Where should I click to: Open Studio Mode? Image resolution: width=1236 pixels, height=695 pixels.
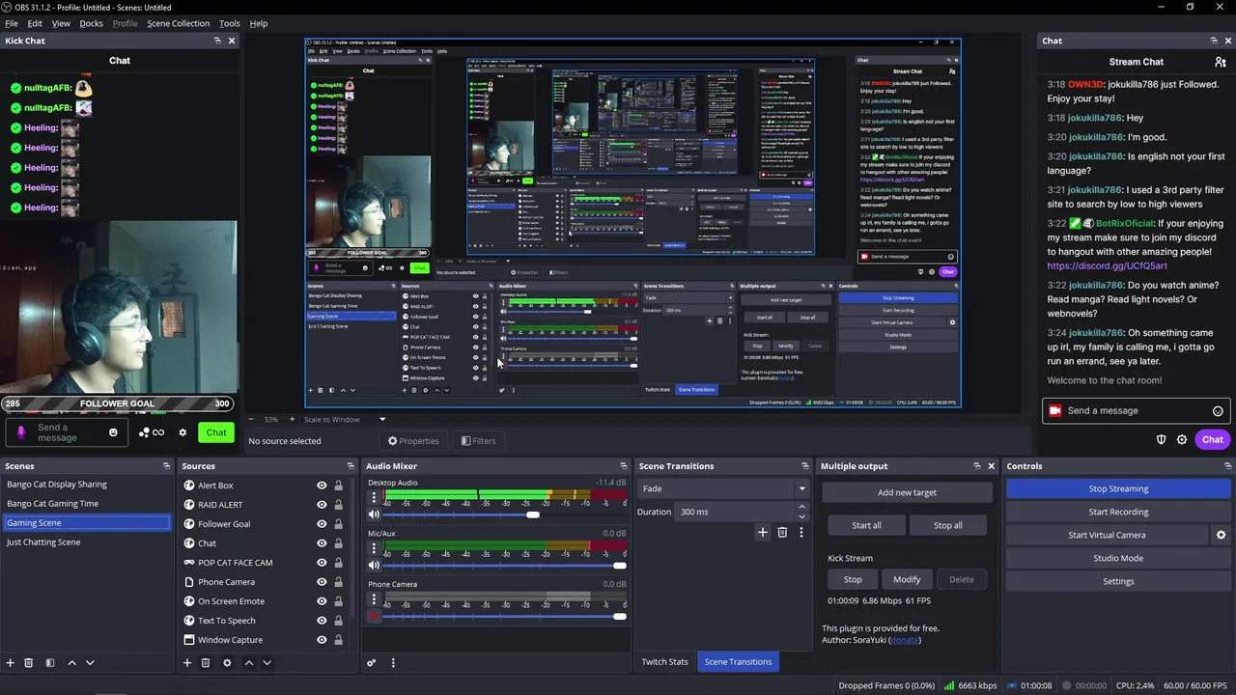pyautogui.click(x=1118, y=558)
